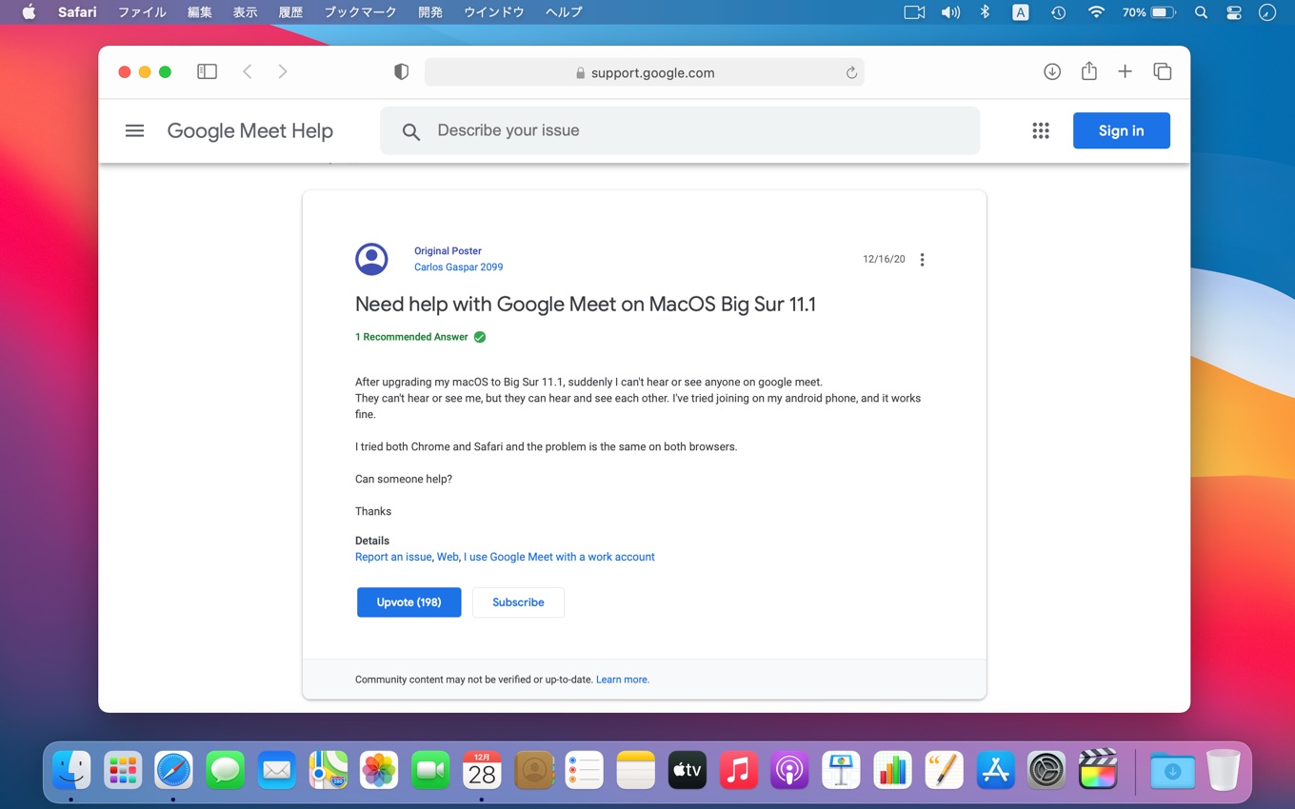
Task: Open Numbers from the Dock
Action: pyautogui.click(x=892, y=770)
